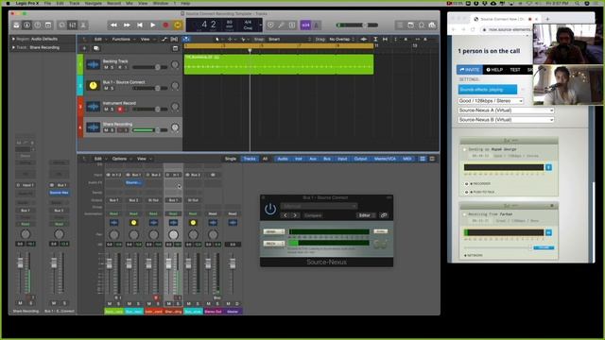Open Smart Controls from control bar

pyautogui.click(x=61, y=25)
